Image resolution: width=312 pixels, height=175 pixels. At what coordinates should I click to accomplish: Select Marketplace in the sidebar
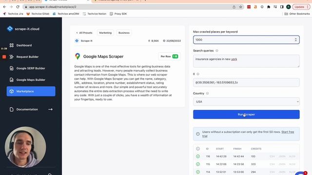tap(31, 91)
